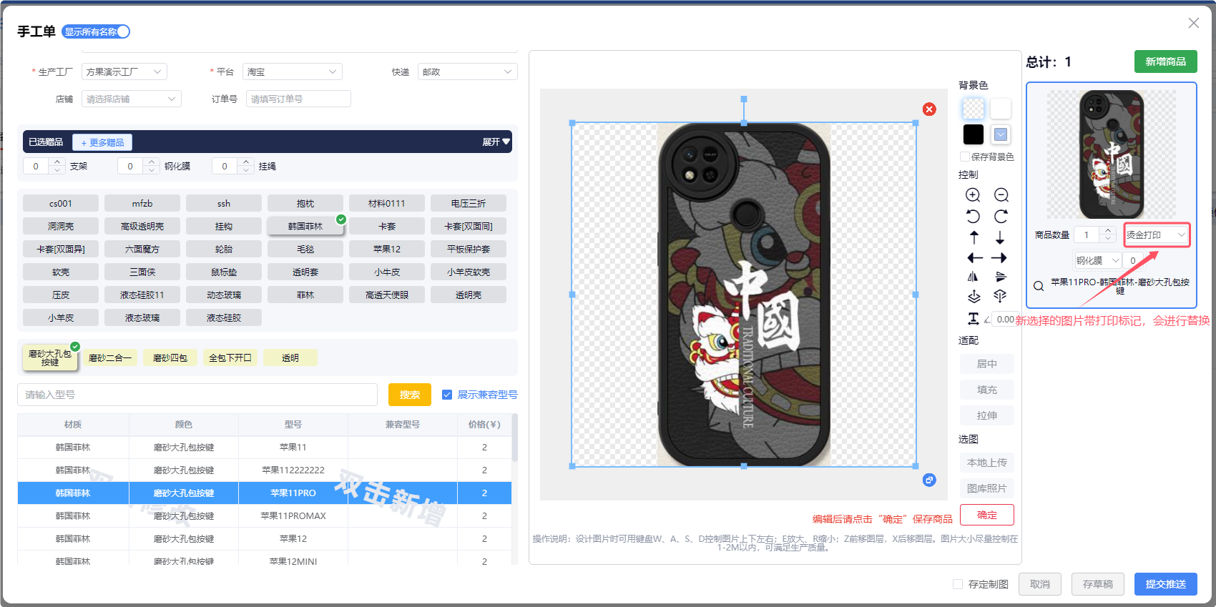Screen dimensions: 1216x607
Task: Toggle 显示所有名称 switch
Action: click(x=96, y=31)
